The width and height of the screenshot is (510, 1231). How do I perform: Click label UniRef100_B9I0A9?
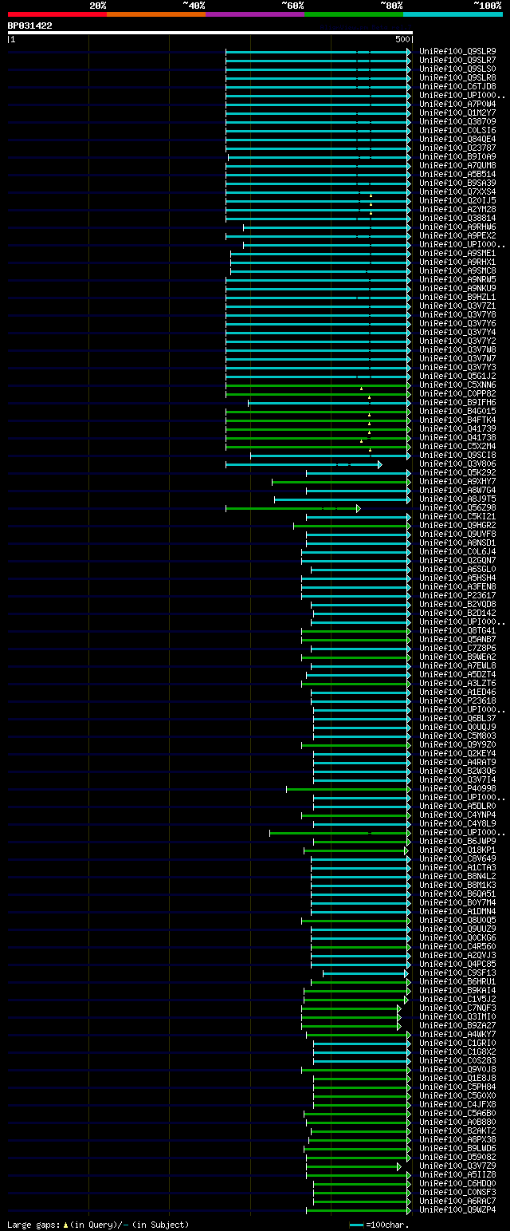point(457,156)
